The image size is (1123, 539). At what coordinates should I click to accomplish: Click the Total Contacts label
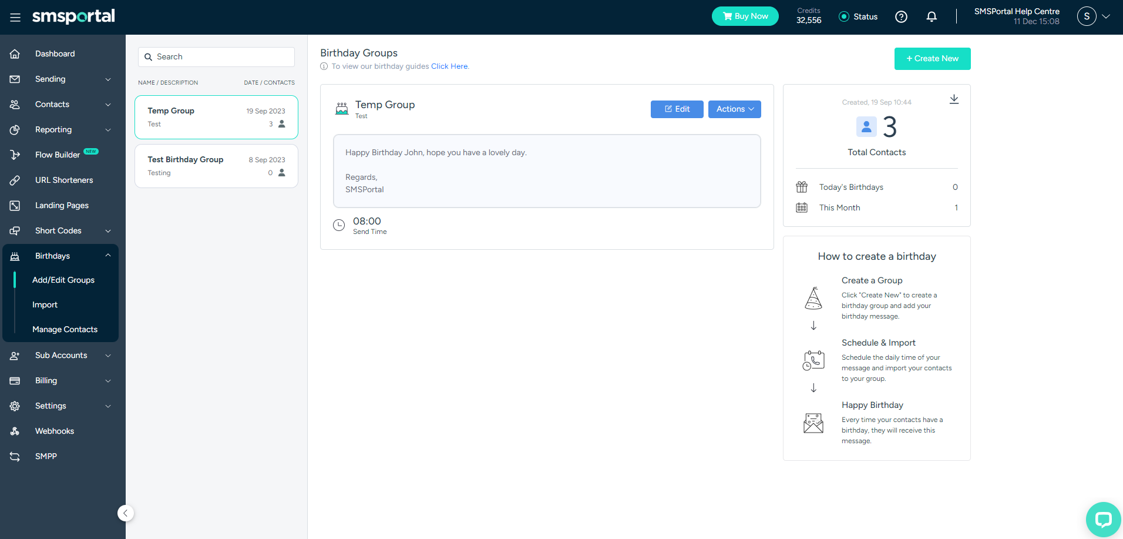pyautogui.click(x=876, y=152)
